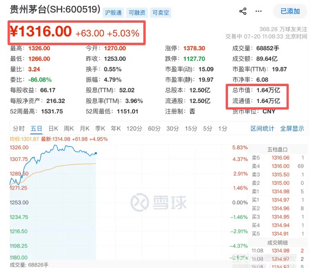Image resolution: width=310 pixels, height=268 pixels.
Task: Click the 区间统计 link
Action: 262,128
